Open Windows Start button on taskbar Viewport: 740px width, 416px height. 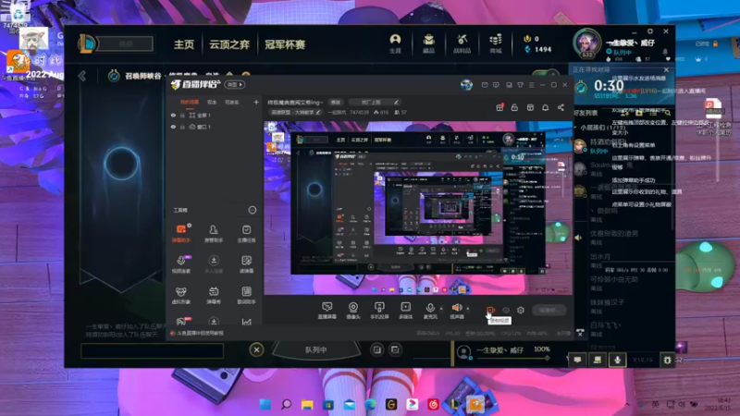[x=265, y=404]
